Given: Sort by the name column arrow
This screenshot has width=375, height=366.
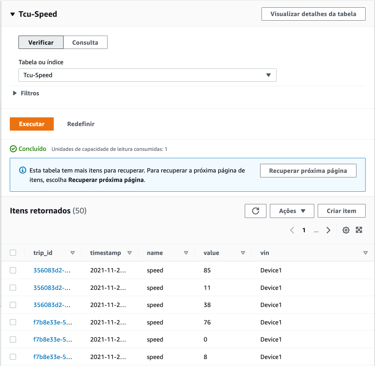Looking at the screenshot, I should tap(186, 253).
